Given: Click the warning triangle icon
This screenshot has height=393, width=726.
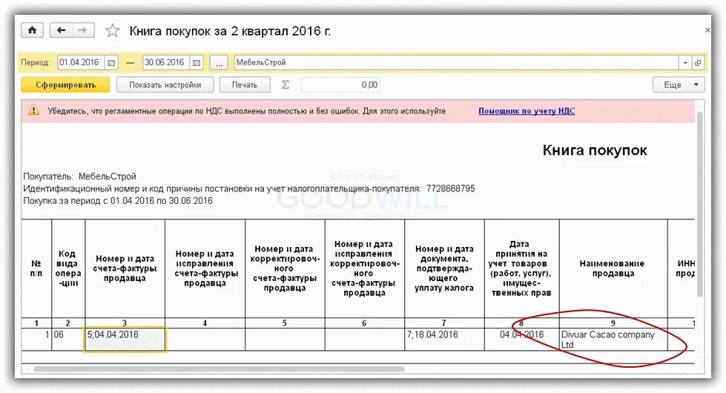Looking at the screenshot, I should [34, 110].
